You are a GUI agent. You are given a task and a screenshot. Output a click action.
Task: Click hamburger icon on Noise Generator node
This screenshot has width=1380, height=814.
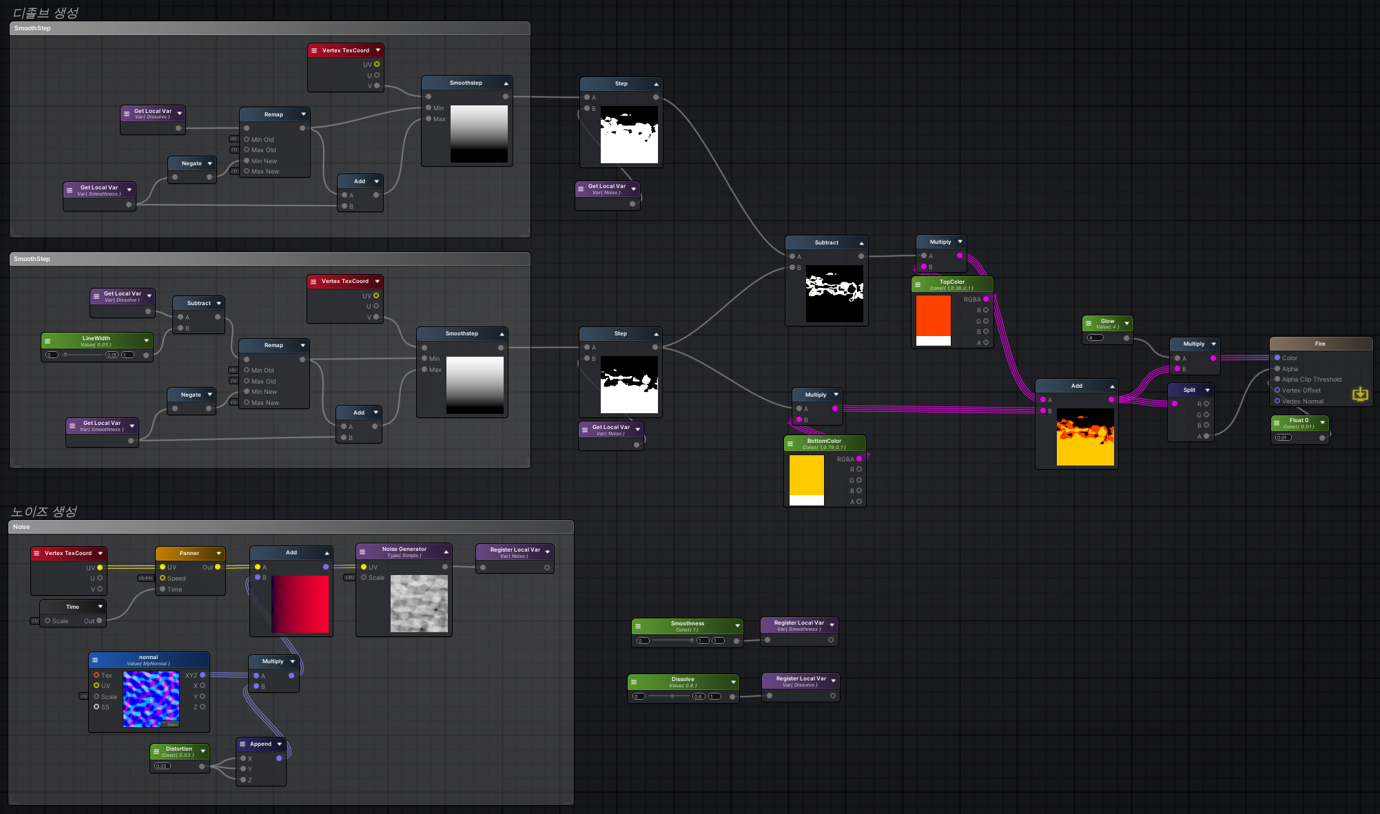[x=362, y=552]
